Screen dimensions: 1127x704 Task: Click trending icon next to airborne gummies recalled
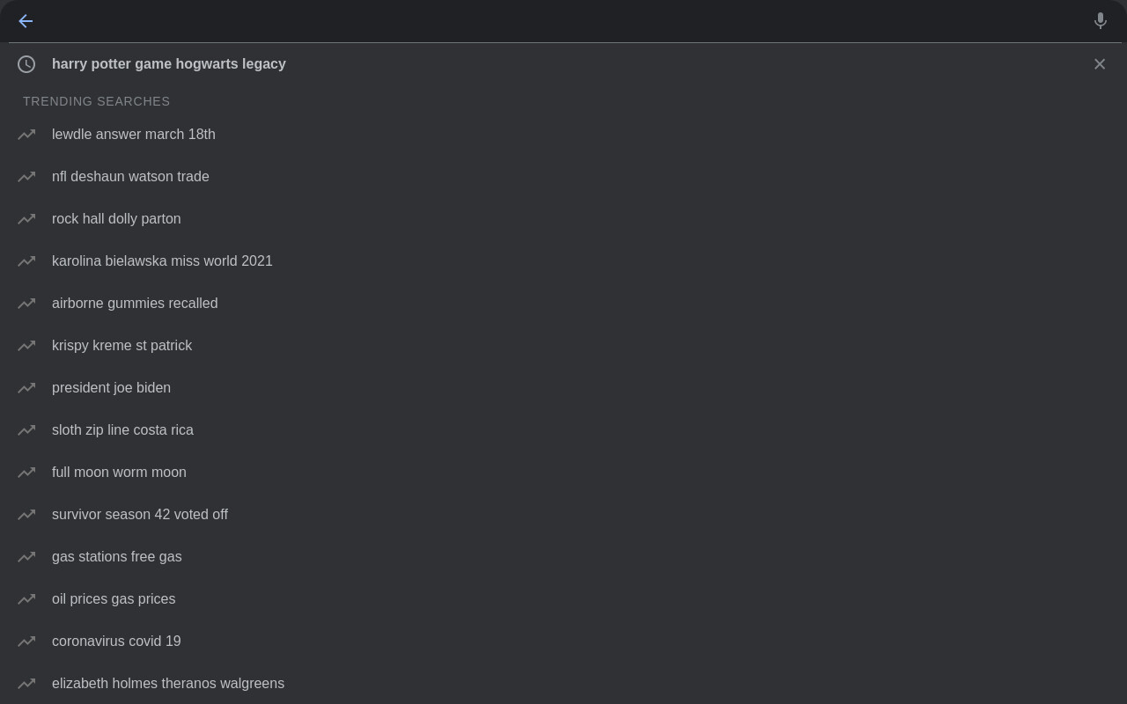click(26, 304)
